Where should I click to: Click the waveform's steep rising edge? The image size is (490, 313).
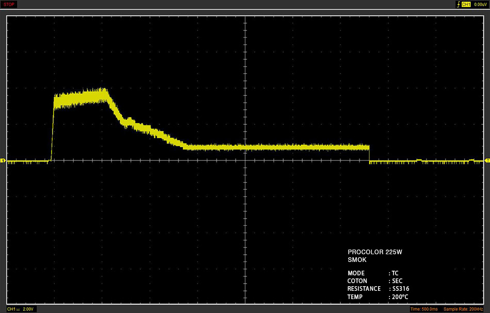[x=53, y=131]
